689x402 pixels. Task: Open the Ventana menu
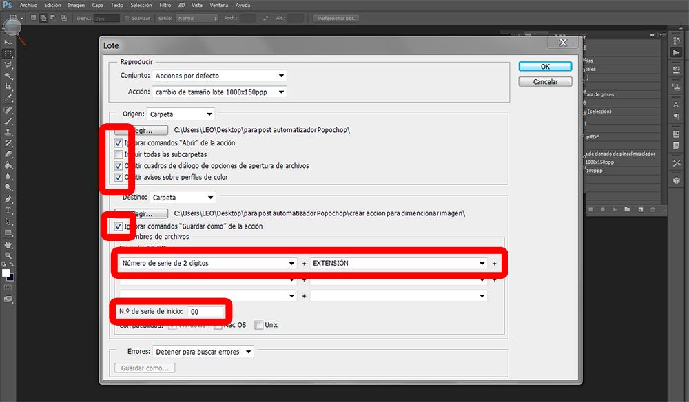click(x=219, y=6)
